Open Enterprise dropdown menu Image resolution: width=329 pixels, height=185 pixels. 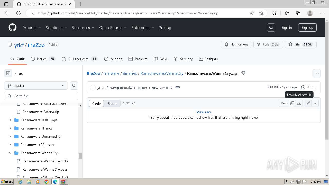point(143,27)
